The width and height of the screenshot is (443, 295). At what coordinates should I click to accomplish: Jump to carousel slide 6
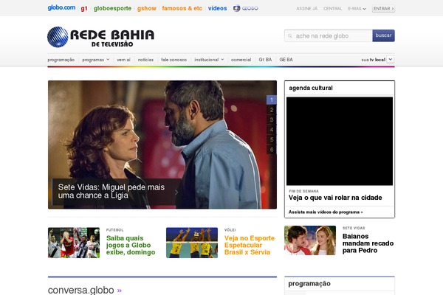(x=272, y=150)
